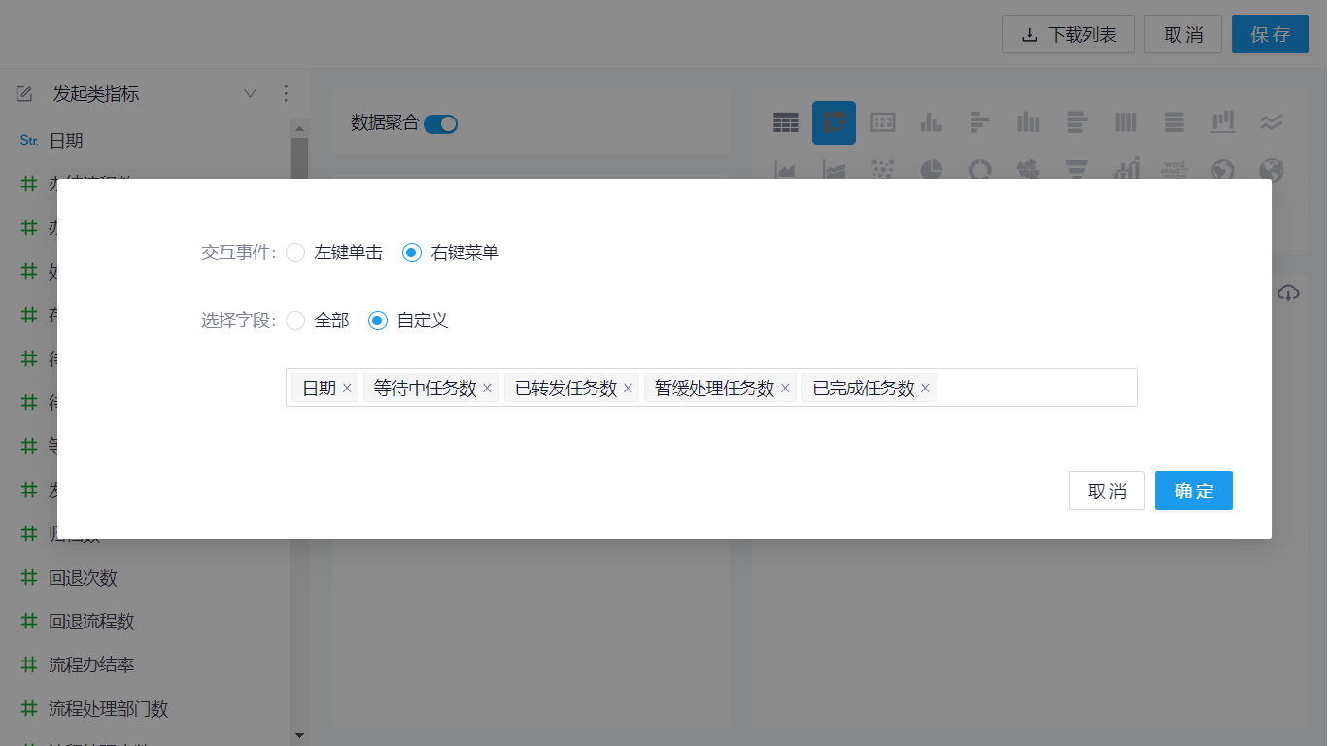
Task: Choose the 123 indicator card chart icon
Action: coord(882,122)
